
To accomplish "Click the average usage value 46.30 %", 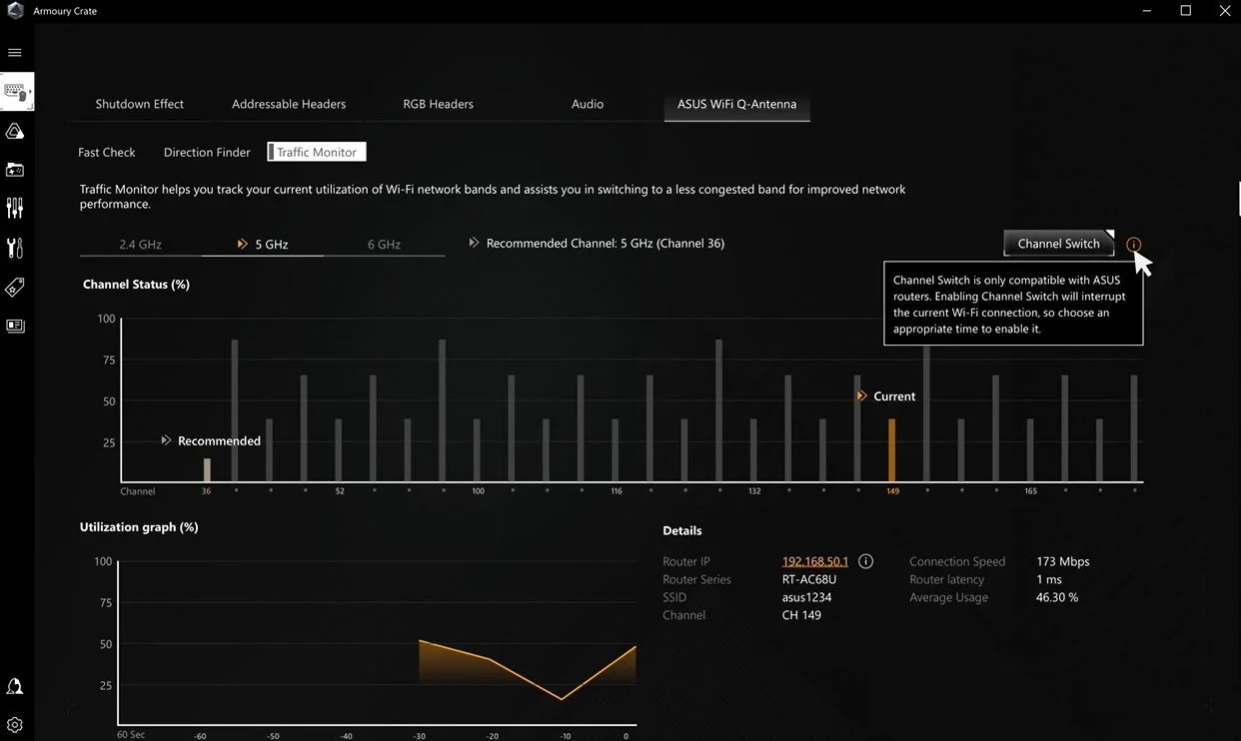I will pos(1057,597).
